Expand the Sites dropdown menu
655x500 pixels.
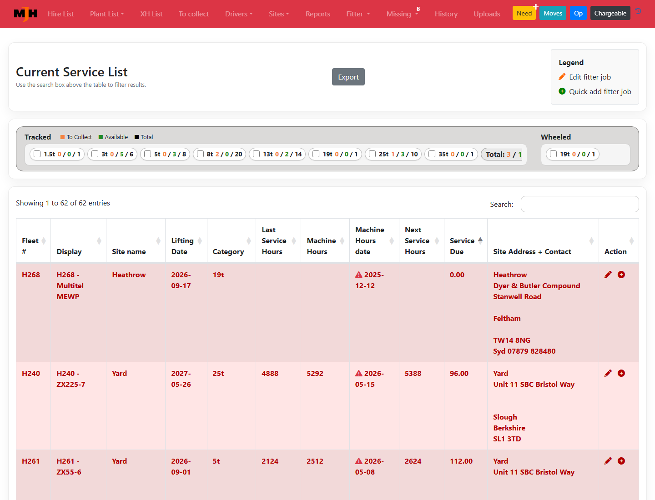279,14
